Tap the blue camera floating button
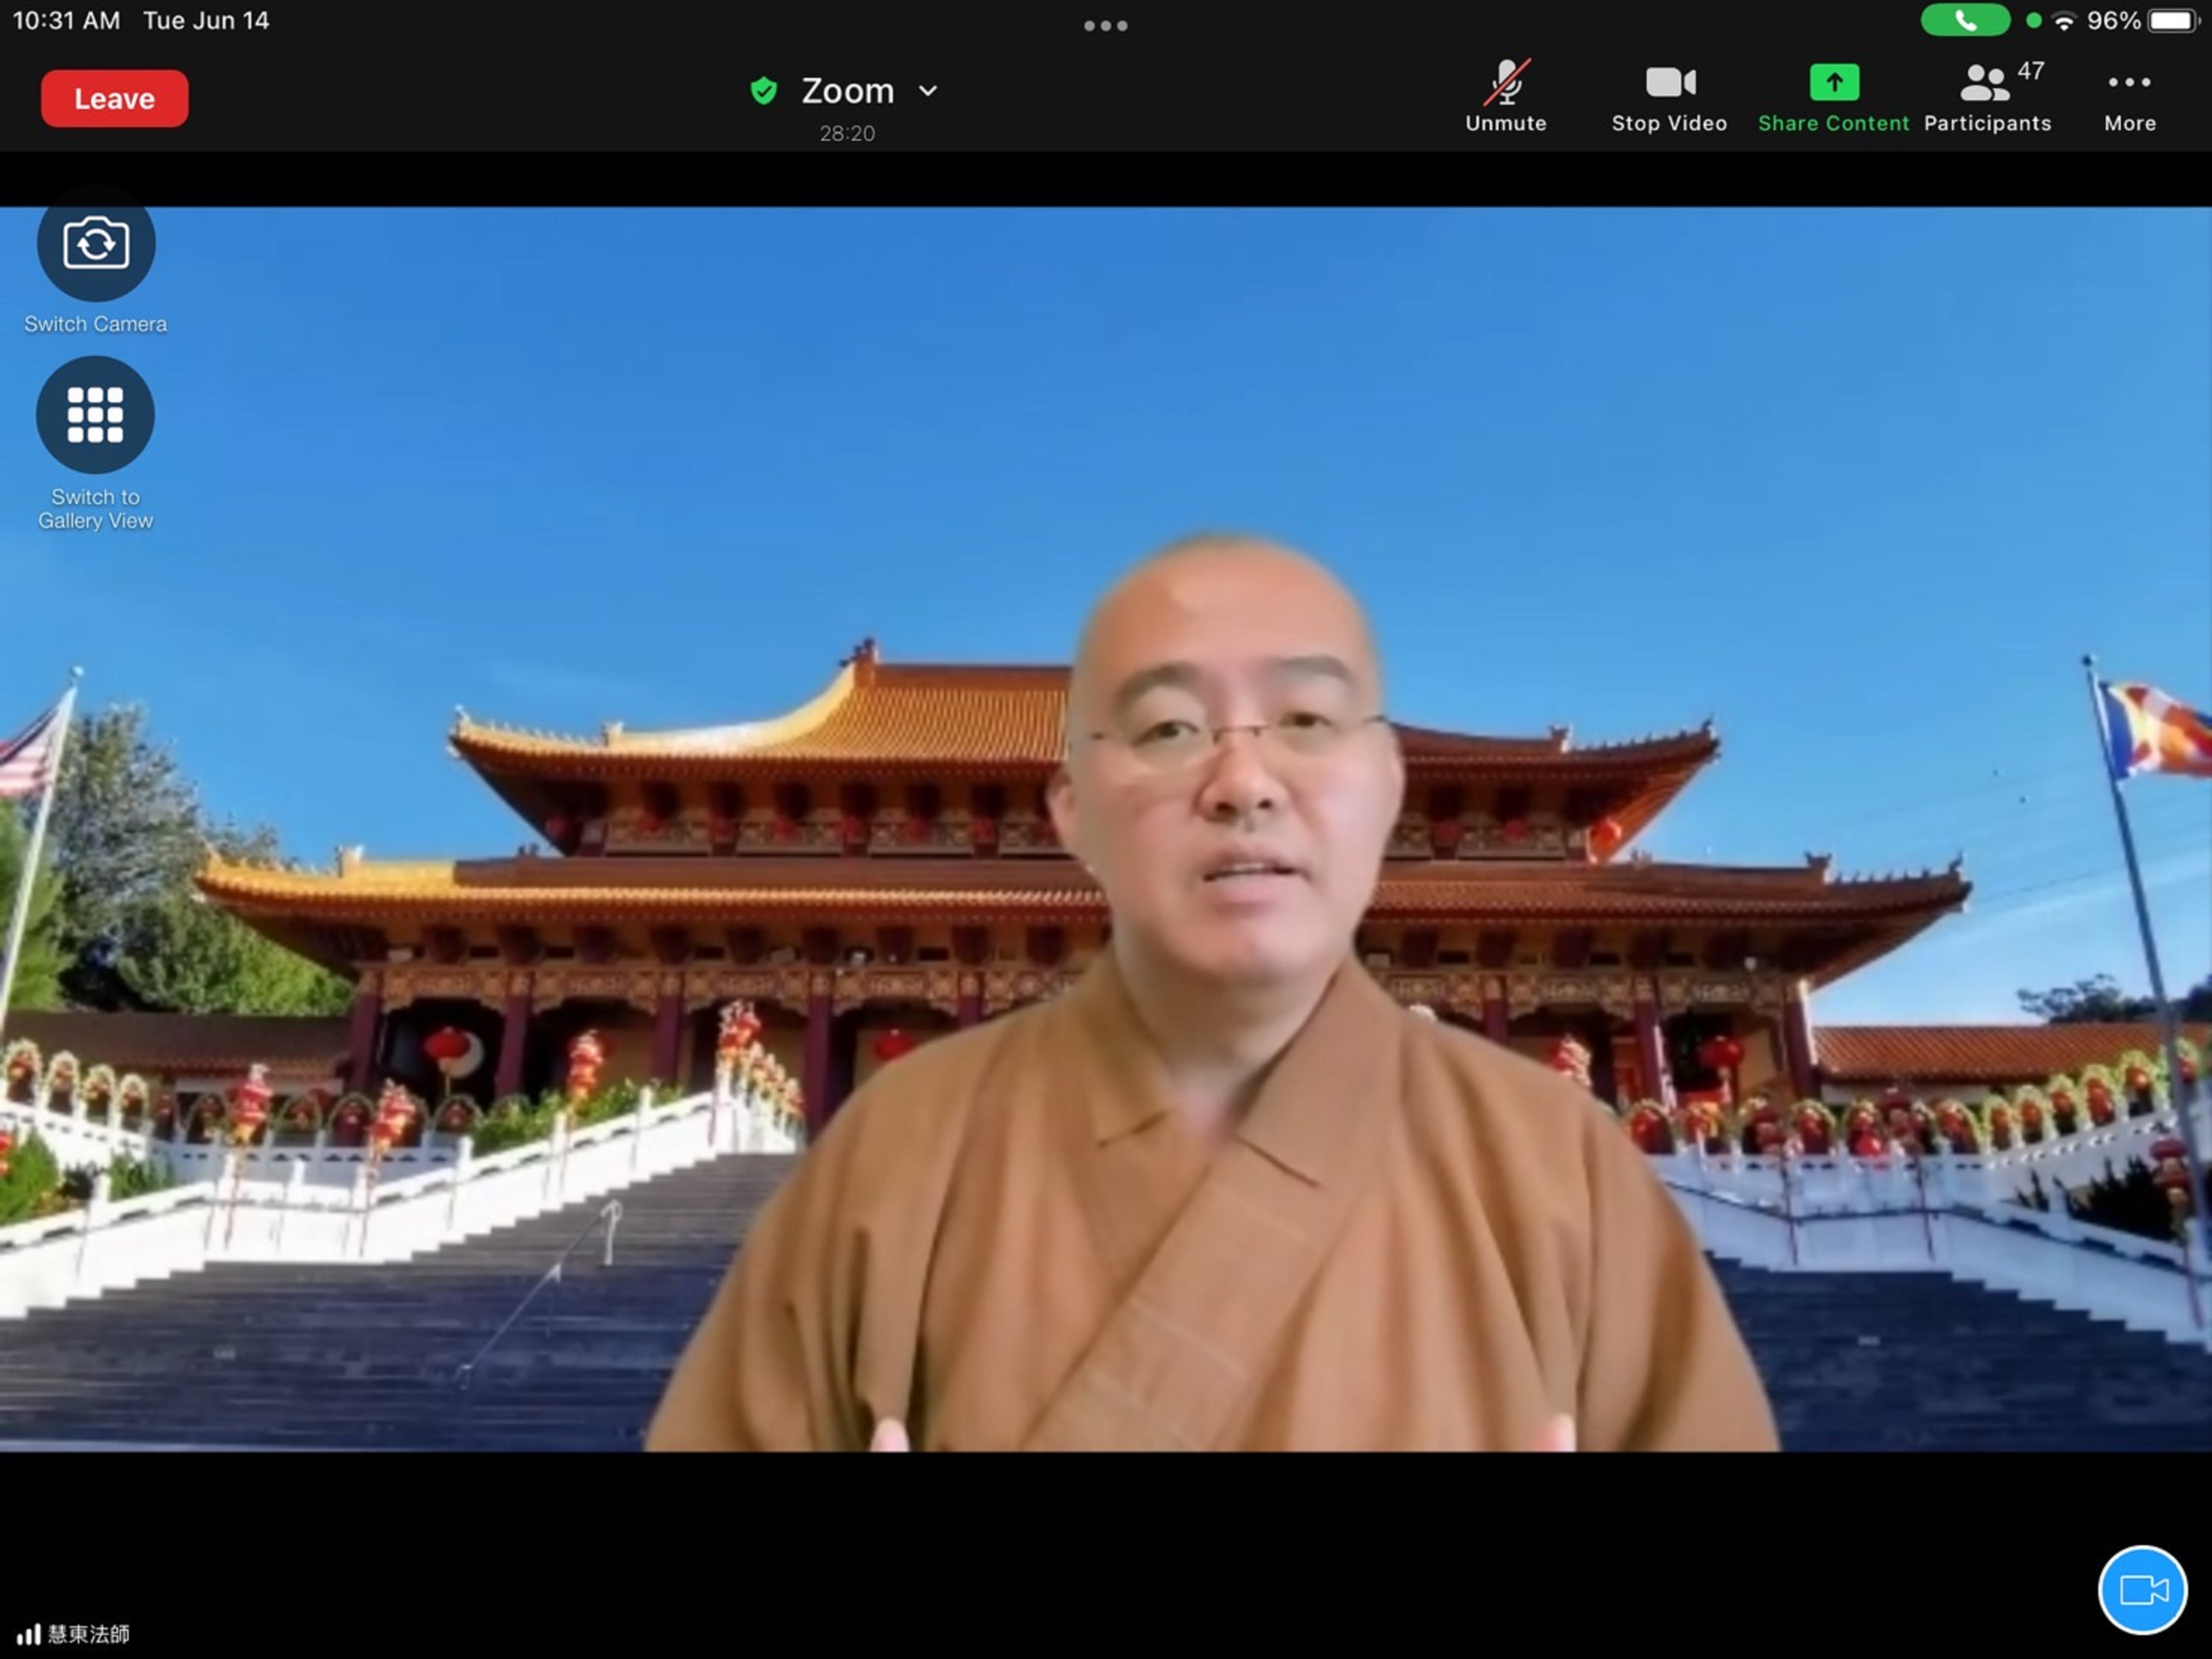The width and height of the screenshot is (2212, 1659). [x=2142, y=1590]
